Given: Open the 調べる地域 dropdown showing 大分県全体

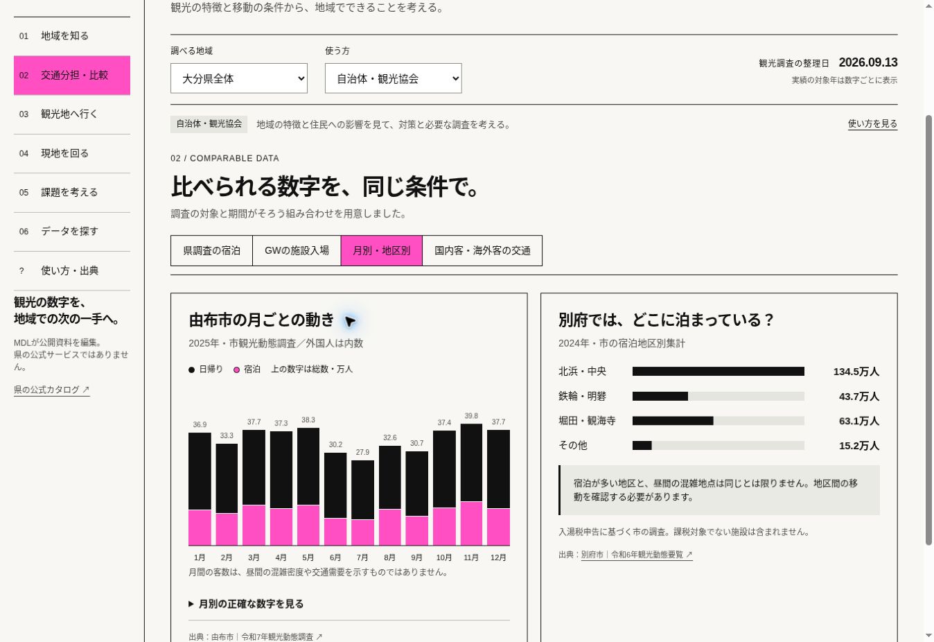Looking at the screenshot, I should click(239, 78).
